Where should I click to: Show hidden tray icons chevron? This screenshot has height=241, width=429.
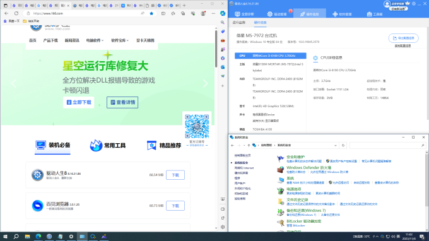[x=377, y=237]
